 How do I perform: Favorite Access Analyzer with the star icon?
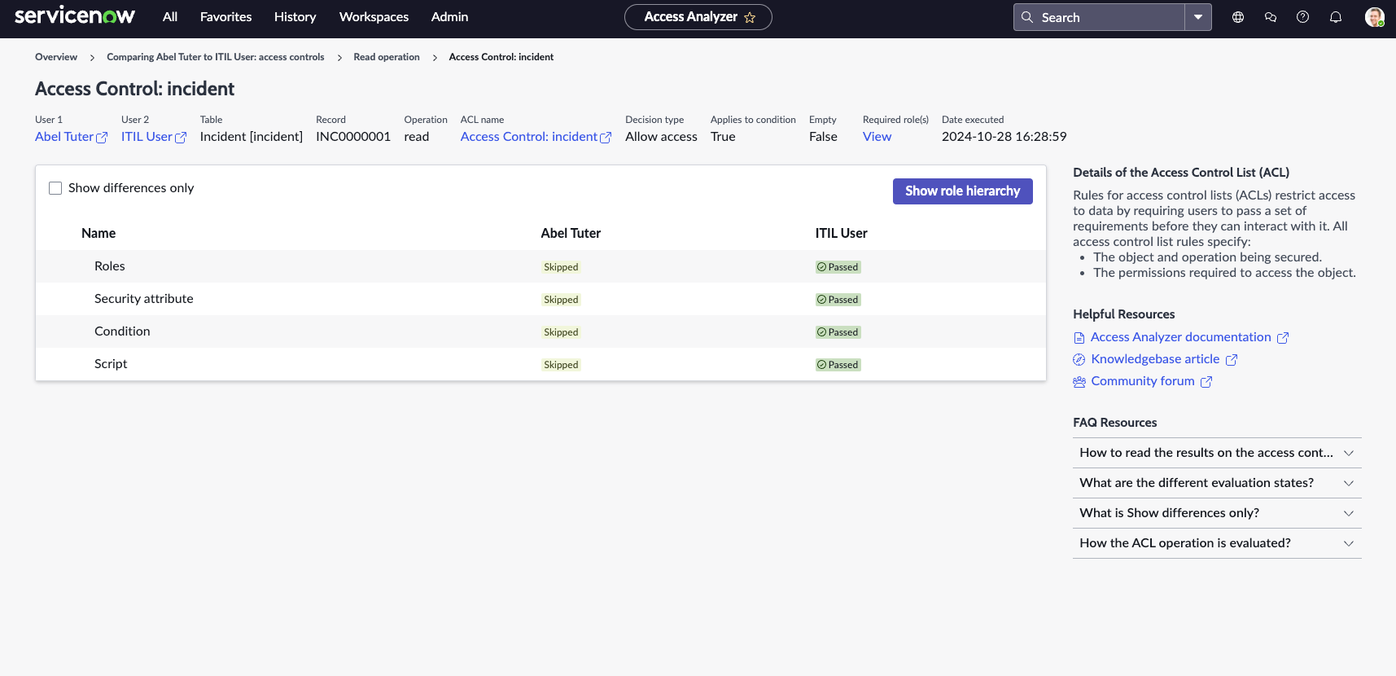pos(750,17)
